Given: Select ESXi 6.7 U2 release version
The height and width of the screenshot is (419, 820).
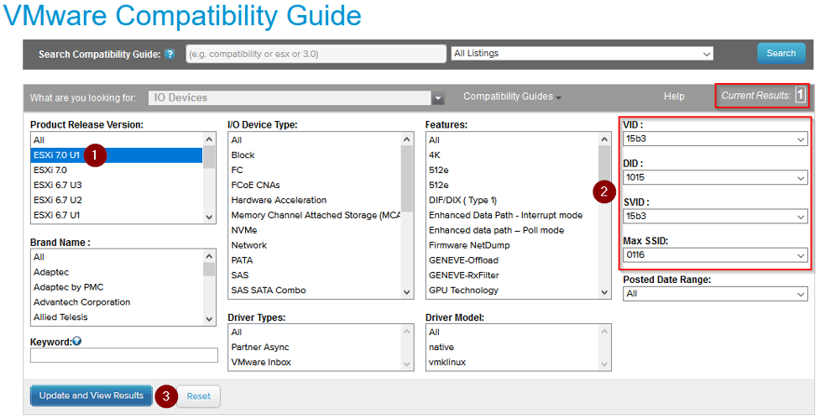Looking at the screenshot, I should [117, 201].
